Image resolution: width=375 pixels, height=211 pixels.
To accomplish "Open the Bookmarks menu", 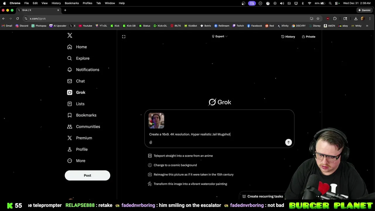I will click(72, 3).
